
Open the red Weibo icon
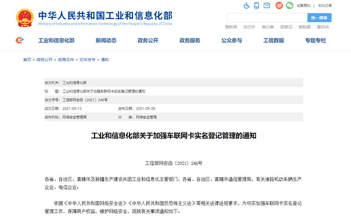[279, 5]
